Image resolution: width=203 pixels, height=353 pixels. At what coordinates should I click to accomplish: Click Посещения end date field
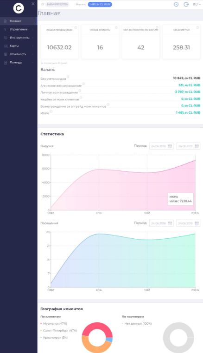pyautogui.click(x=188, y=223)
